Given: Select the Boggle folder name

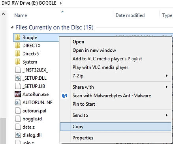Looking at the screenshot, I should click(x=30, y=37).
